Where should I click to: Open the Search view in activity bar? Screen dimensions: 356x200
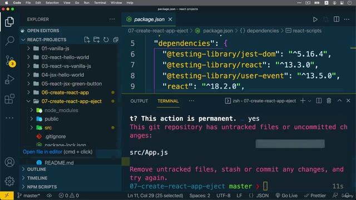(x=9, y=41)
